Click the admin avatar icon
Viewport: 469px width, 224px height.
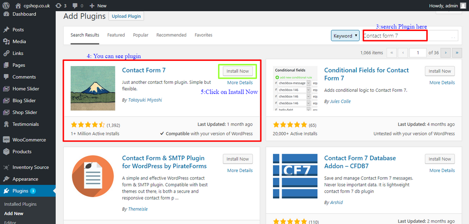463,5
